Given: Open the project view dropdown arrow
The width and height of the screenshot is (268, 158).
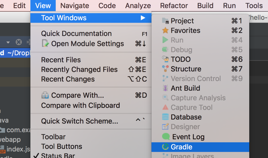Looking at the screenshot, I should (x=8, y=42).
